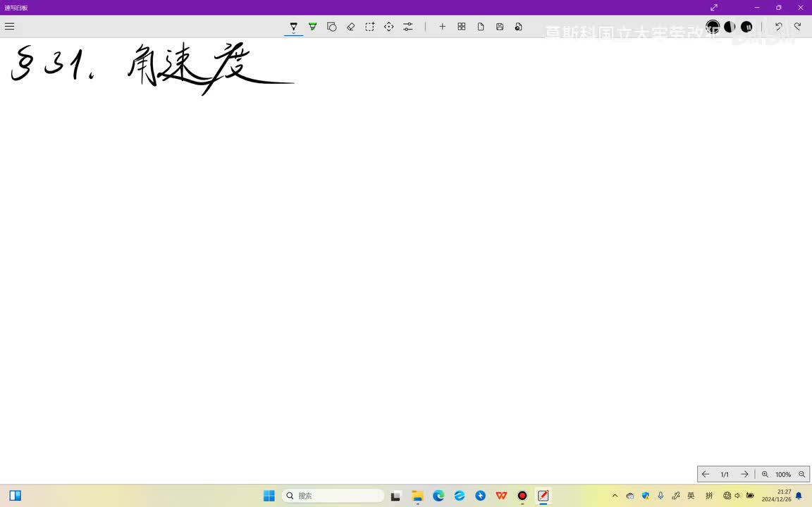Toggle fullscreen with diagonal arrows icon
The height and width of the screenshot is (507, 812).
coord(713,7)
